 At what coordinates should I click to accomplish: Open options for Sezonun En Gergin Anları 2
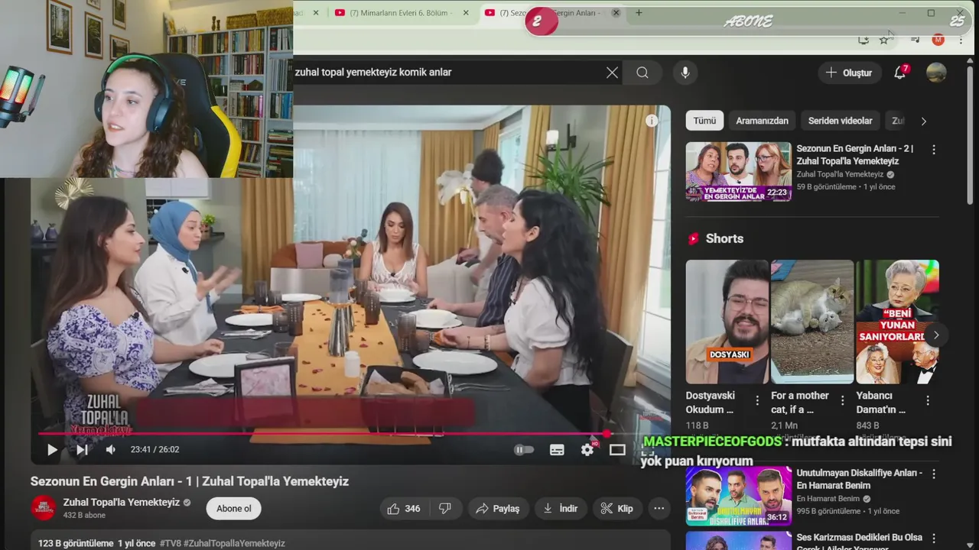coord(933,150)
